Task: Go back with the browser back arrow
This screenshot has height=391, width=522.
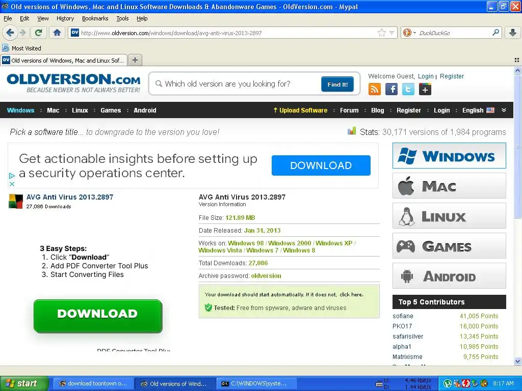Action: (10, 33)
